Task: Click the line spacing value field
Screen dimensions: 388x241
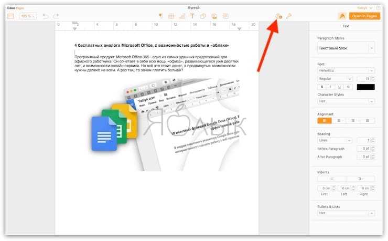Action: [363, 140]
